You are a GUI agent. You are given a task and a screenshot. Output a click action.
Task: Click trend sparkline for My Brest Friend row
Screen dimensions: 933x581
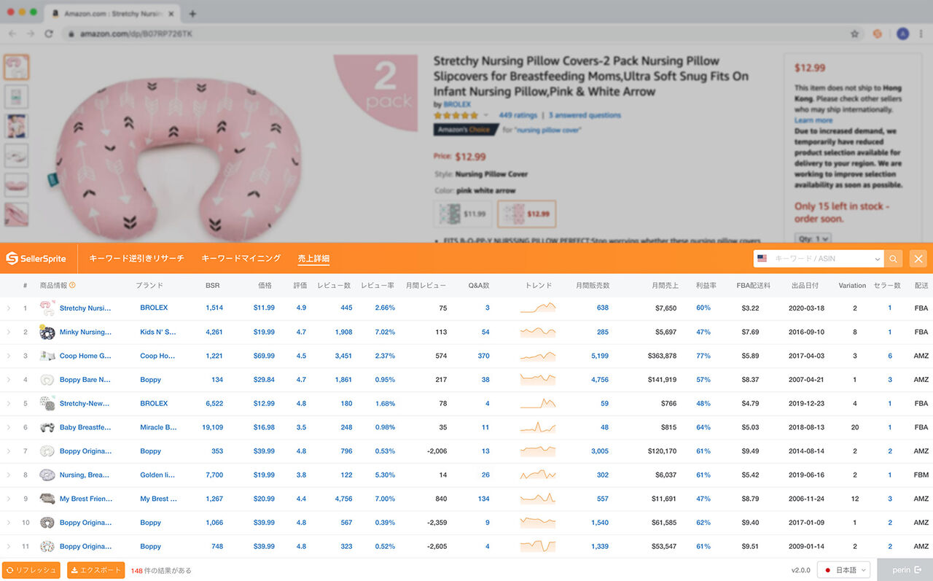click(538, 499)
